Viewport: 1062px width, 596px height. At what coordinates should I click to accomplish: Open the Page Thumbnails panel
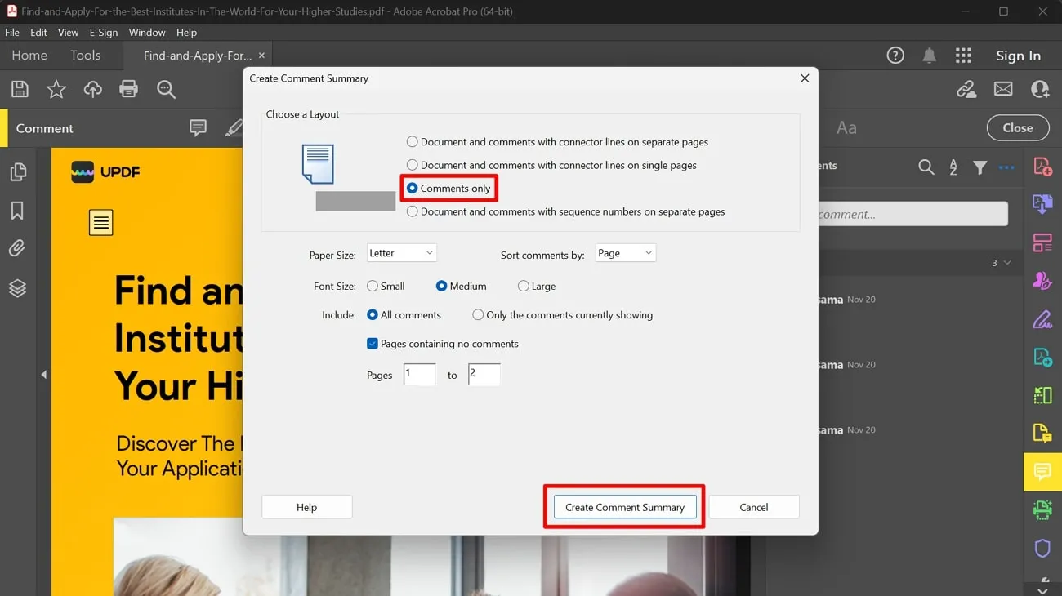coord(17,171)
